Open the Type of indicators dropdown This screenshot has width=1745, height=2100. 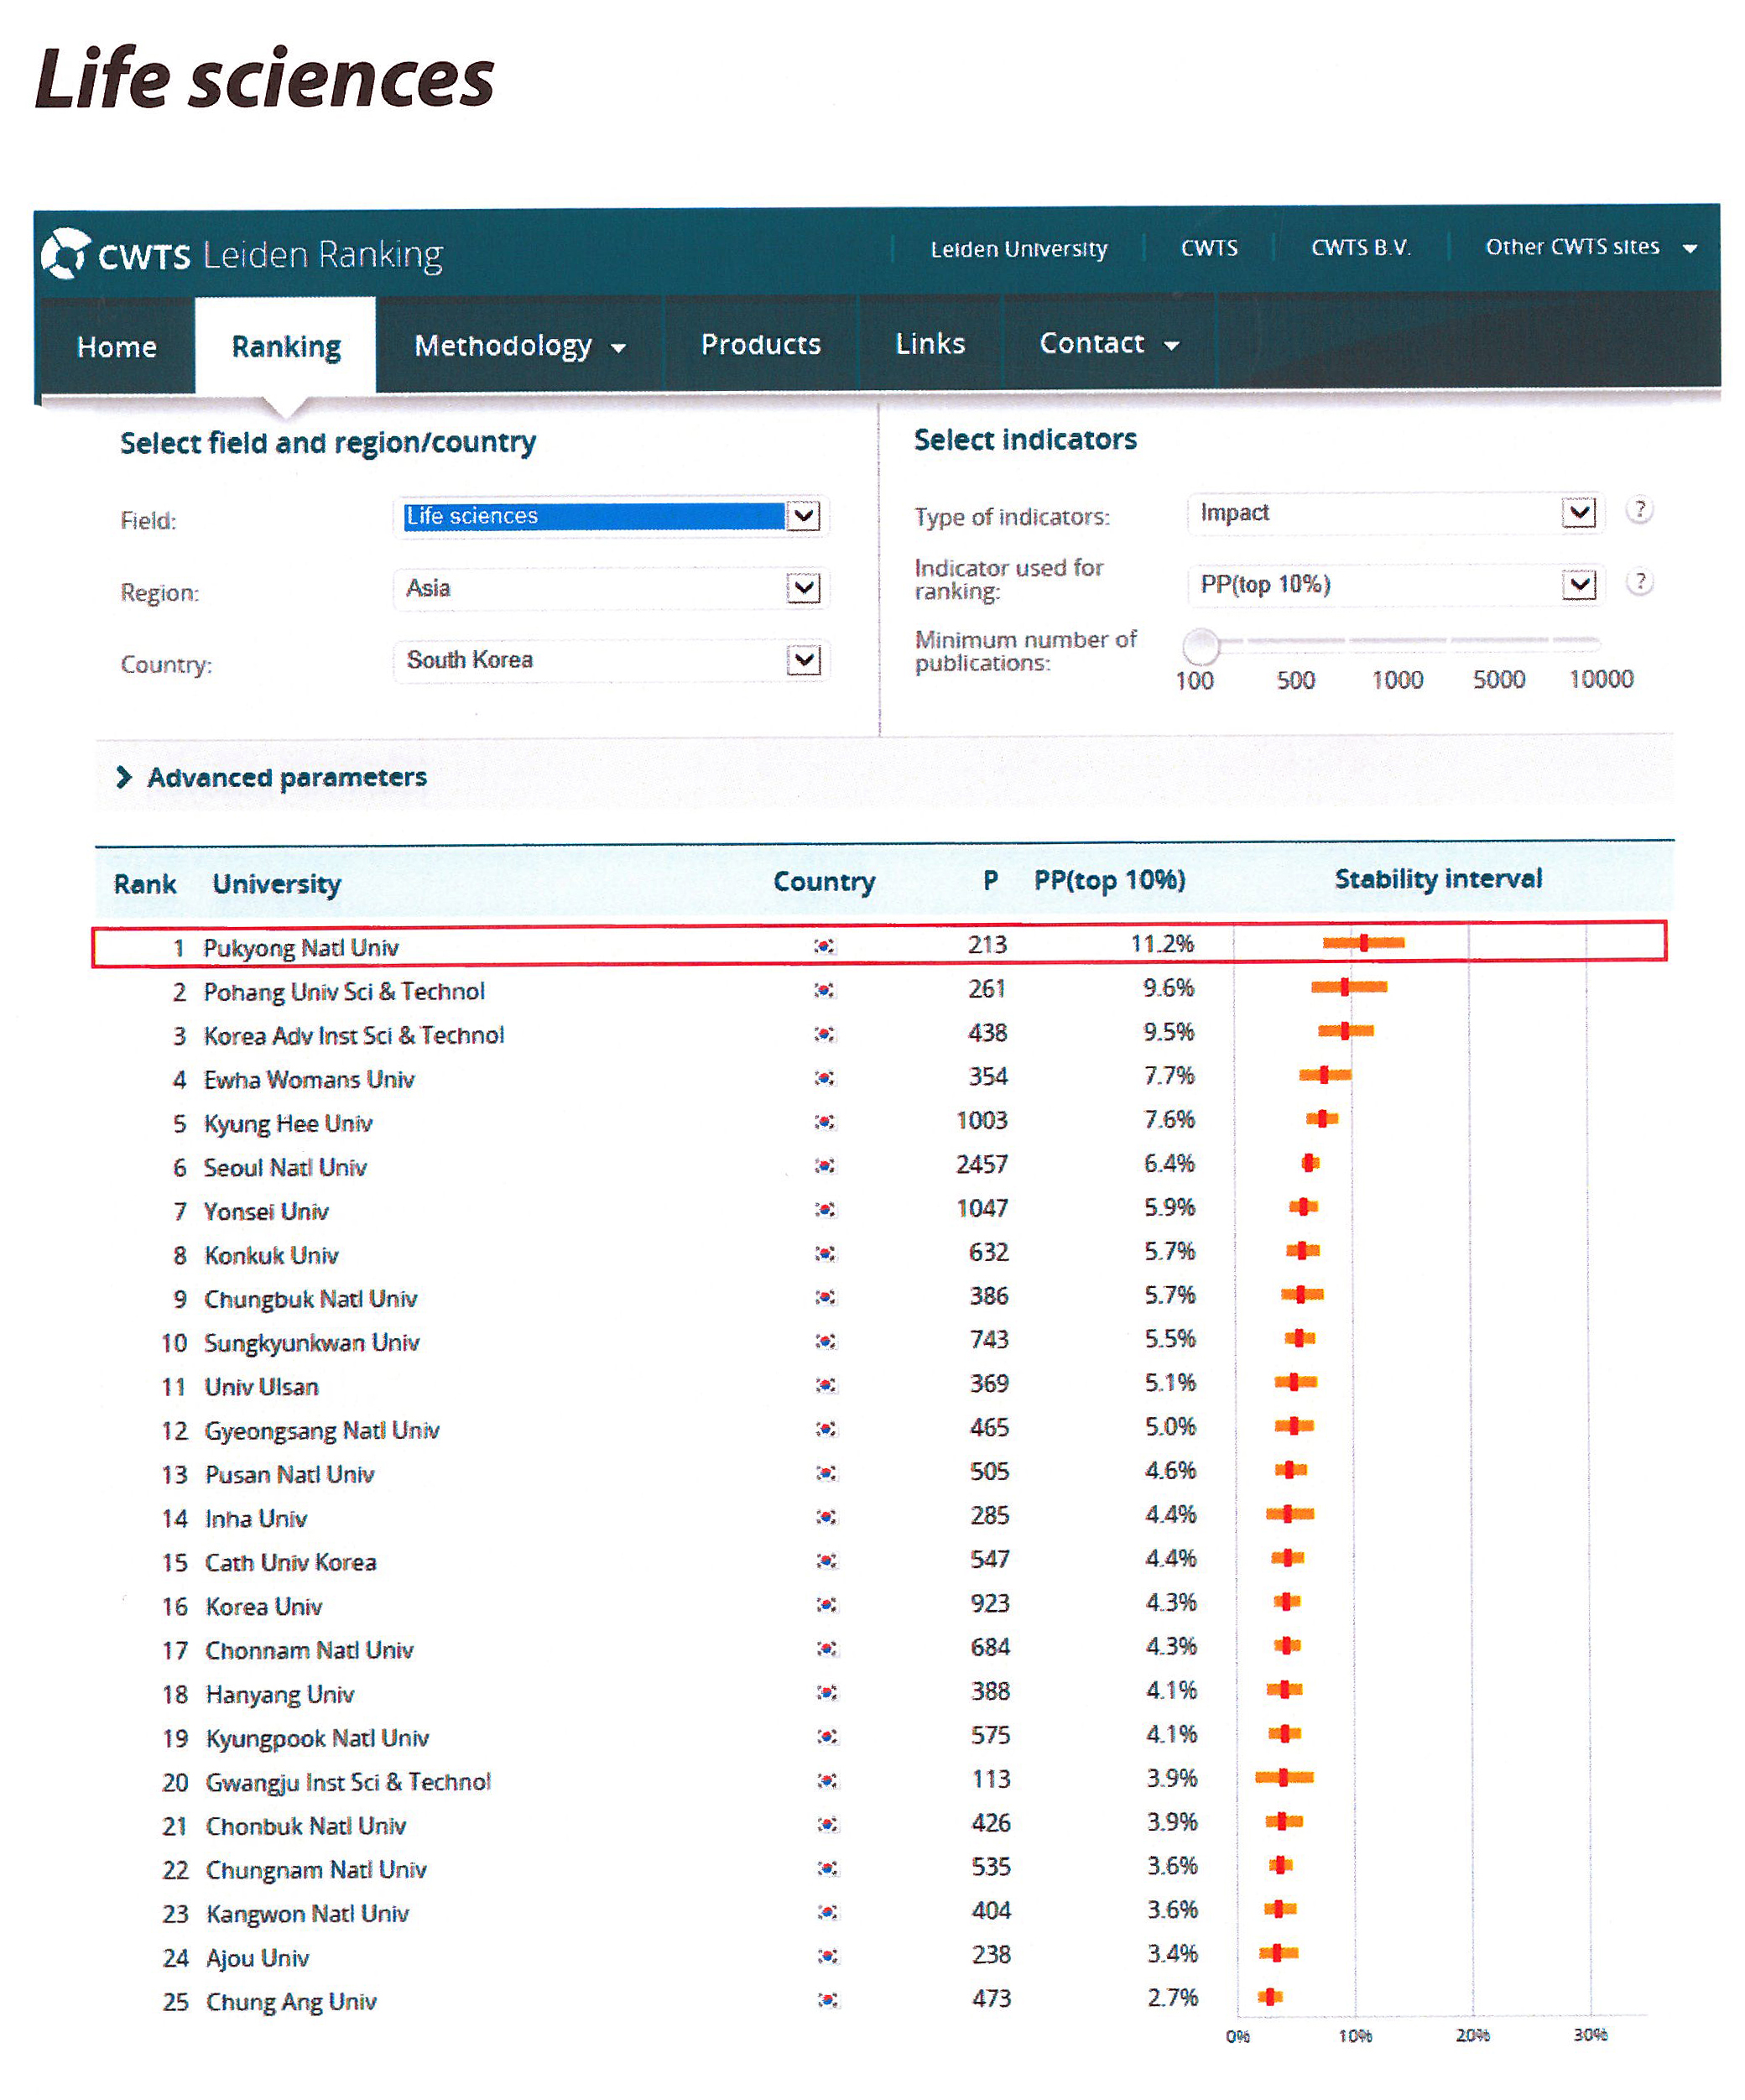1396,513
